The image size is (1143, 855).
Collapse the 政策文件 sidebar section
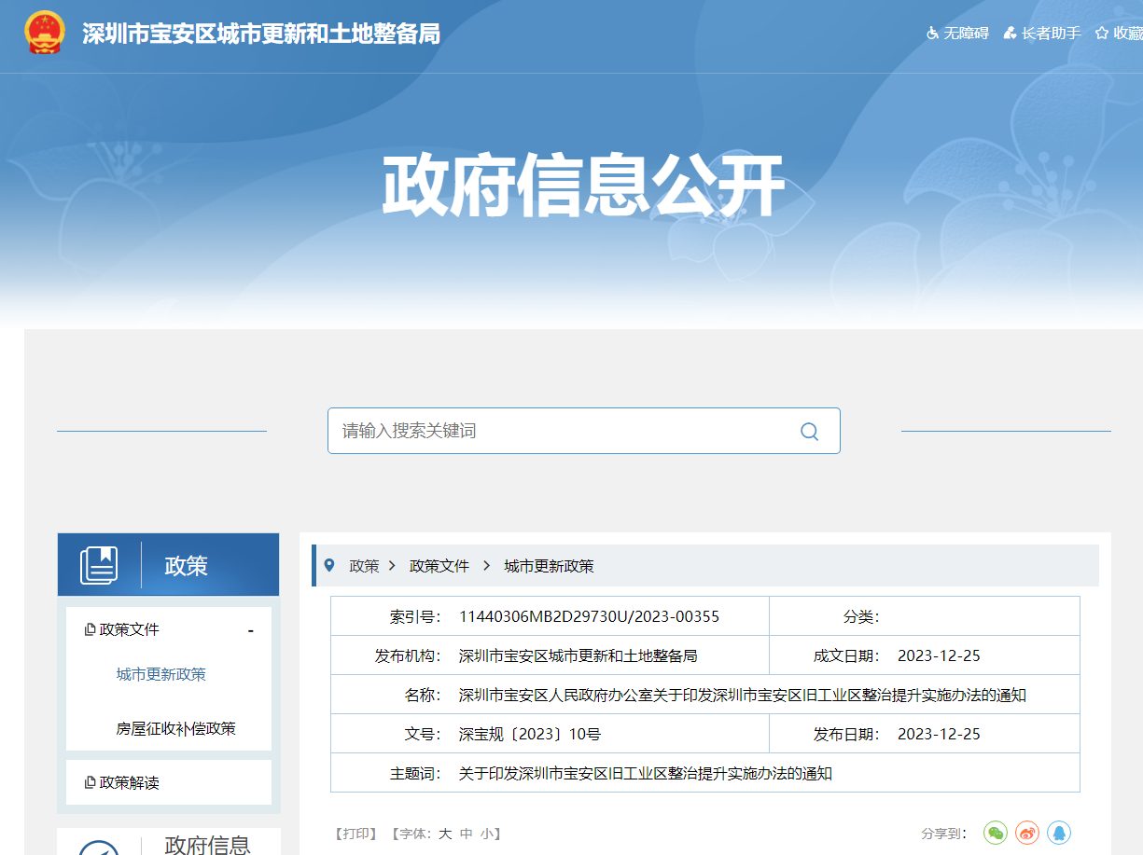pos(250,631)
